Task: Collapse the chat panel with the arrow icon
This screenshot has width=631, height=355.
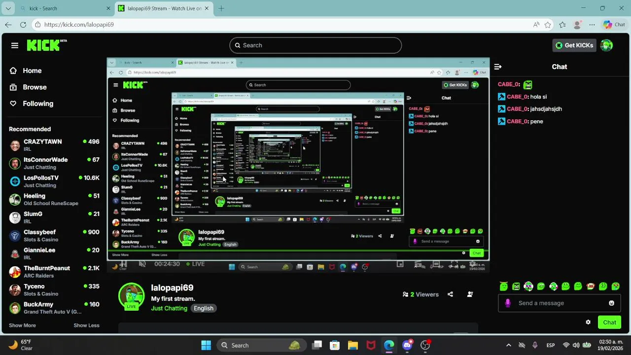Action: (498, 67)
